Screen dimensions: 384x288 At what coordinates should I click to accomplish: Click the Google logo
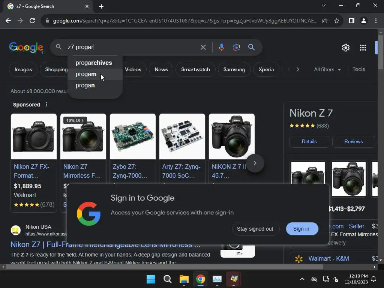point(26,48)
